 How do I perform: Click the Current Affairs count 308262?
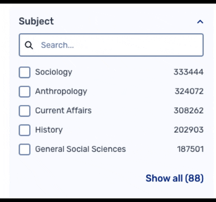189,110
